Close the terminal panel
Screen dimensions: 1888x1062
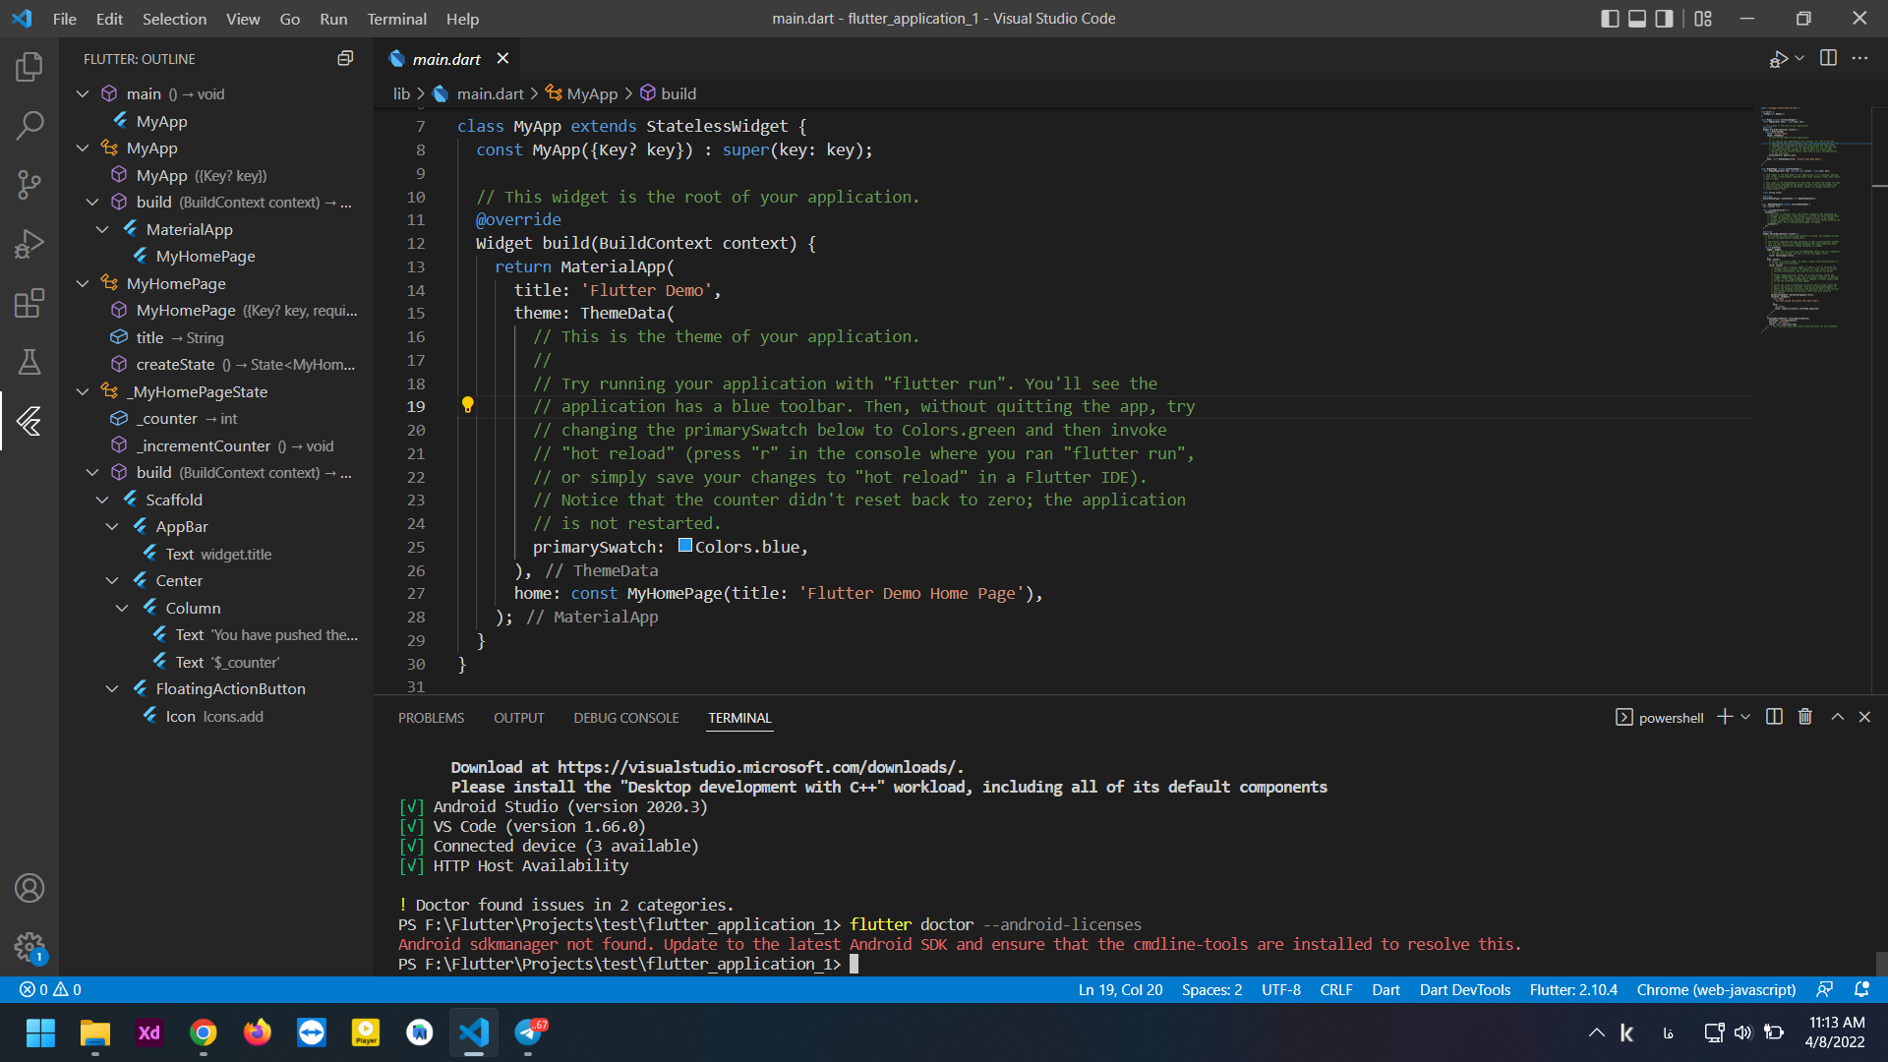1864,717
